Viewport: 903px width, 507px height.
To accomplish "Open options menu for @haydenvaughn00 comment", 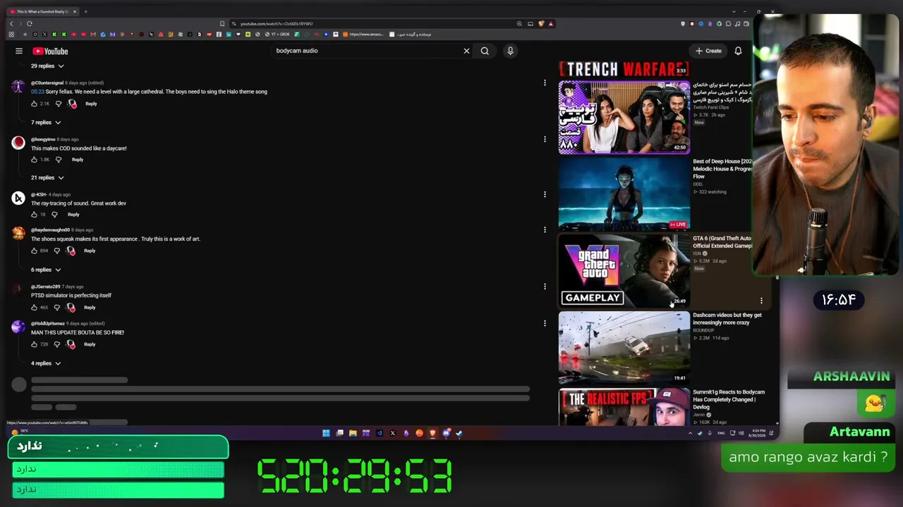I will [545, 230].
